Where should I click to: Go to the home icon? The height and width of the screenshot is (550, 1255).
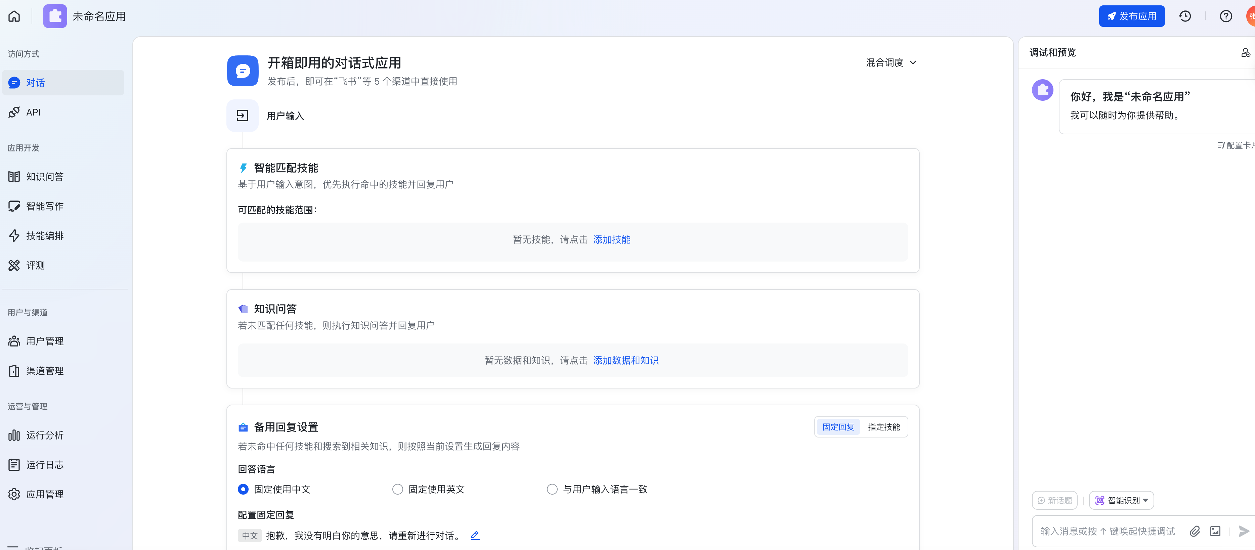[x=14, y=16]
